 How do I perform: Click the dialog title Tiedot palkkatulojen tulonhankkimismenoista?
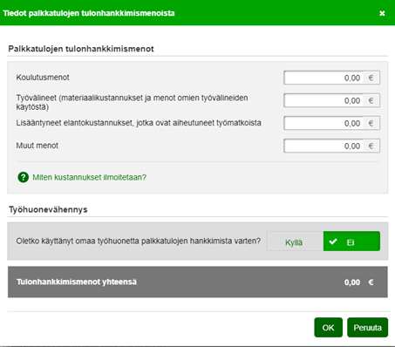click(89, 13)
